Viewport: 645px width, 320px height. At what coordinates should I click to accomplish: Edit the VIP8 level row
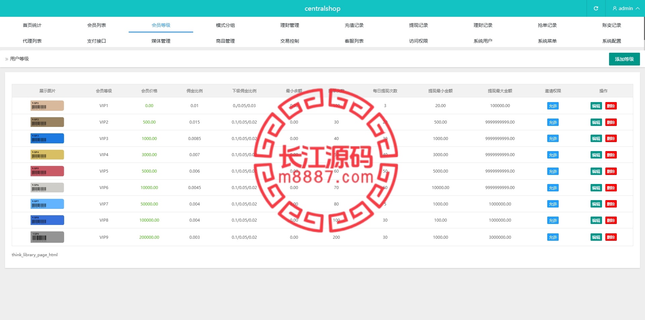coord(596,220)
